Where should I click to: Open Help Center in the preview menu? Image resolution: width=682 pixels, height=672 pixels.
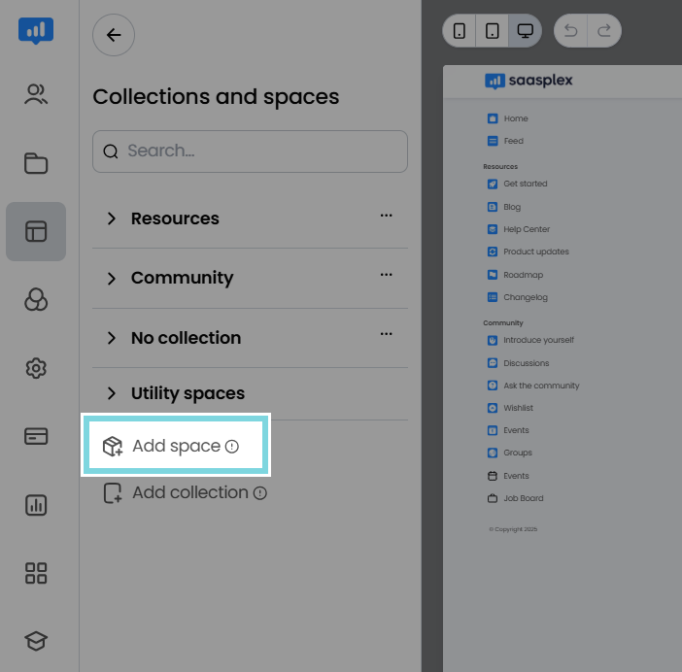click(527, 229)
